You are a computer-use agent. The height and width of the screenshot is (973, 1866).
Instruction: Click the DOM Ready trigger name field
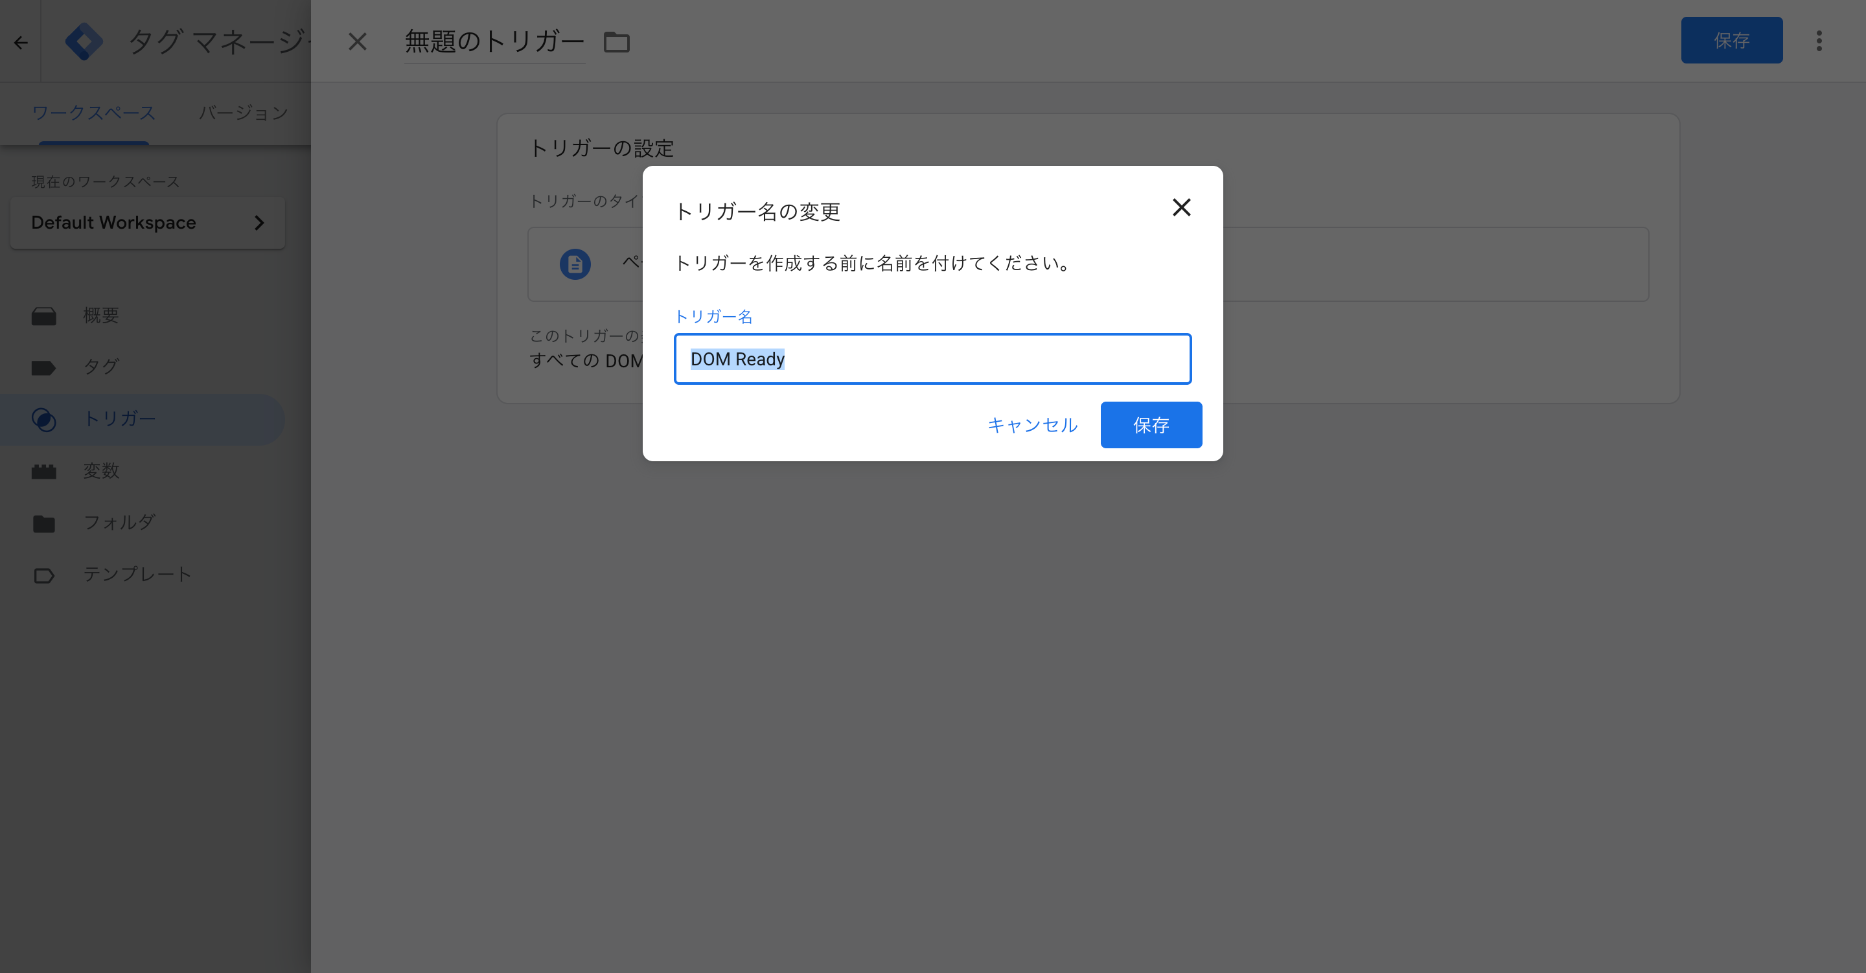coord(932,359)
